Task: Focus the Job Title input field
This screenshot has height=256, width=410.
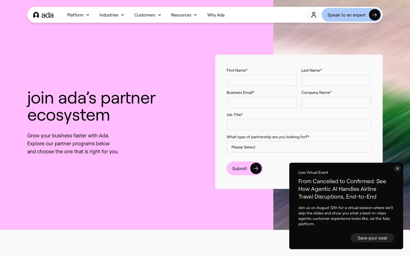Action: (x=299, y=125)
